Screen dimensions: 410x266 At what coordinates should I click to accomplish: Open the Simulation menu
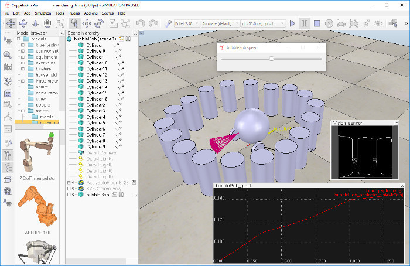pos(43,13)
